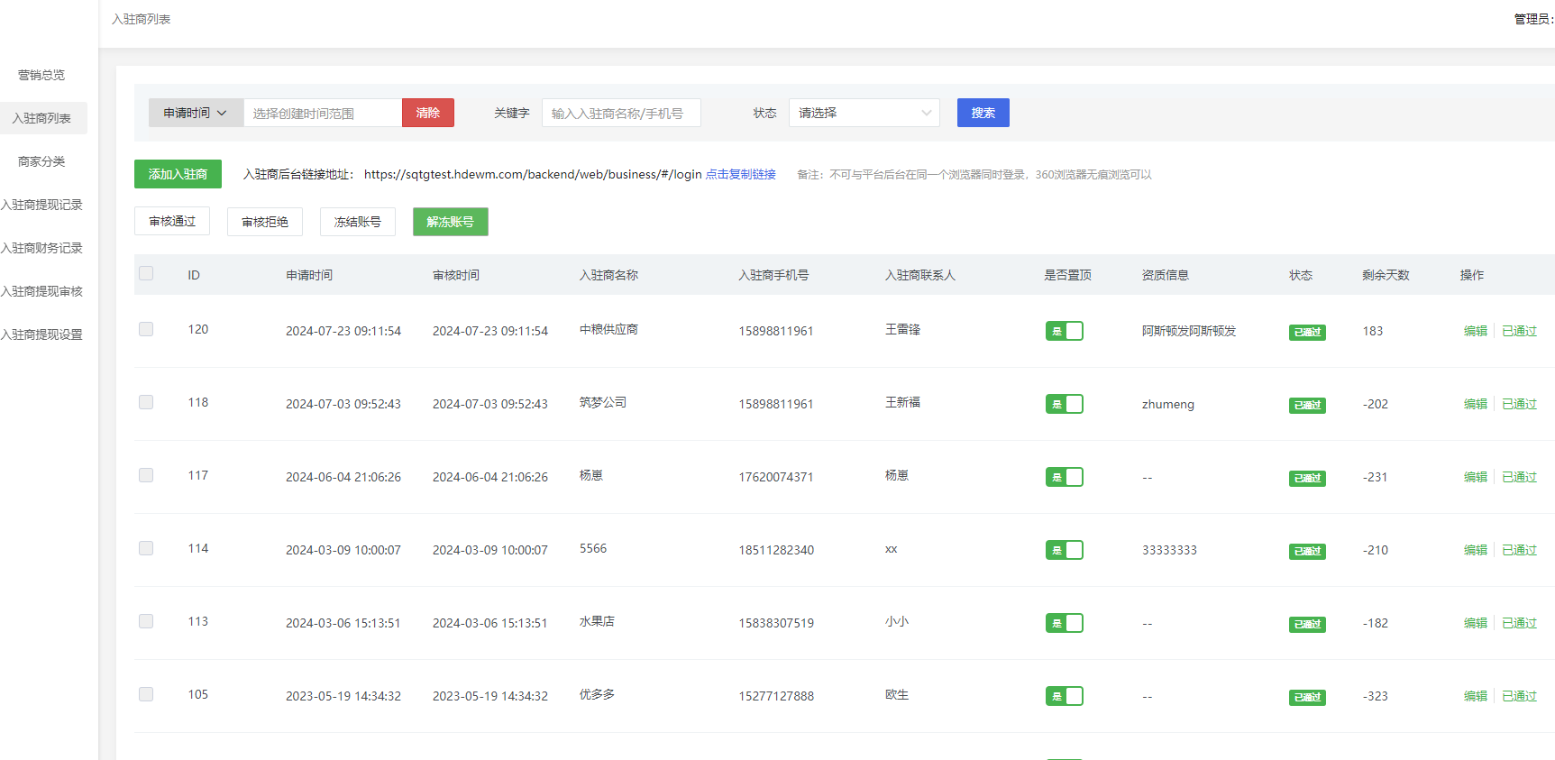1555x760 pixels.
Task: Click 添加入驻商 green button
Action: pos(178,174)
